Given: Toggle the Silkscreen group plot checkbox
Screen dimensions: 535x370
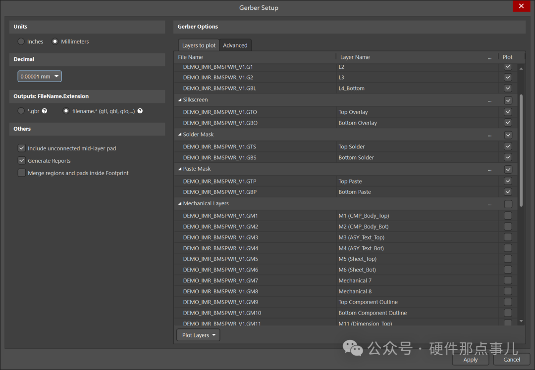Looking at the screenshot, I should (x=508, y=100).
